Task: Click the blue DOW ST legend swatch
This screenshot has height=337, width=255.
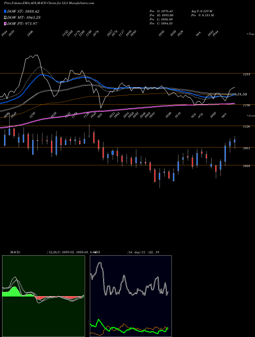Action: click(x=5, y=11)
